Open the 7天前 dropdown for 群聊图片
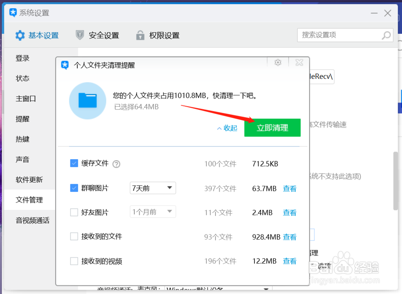 pos(153,188)
